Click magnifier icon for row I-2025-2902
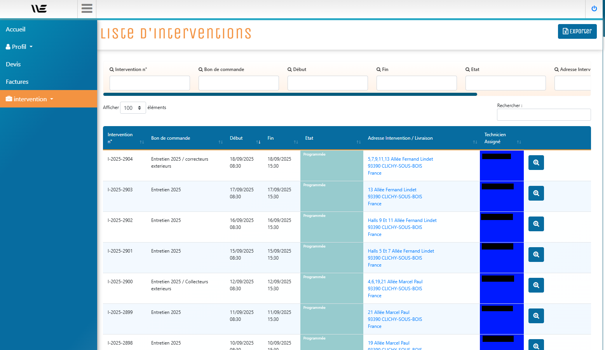 536,224
